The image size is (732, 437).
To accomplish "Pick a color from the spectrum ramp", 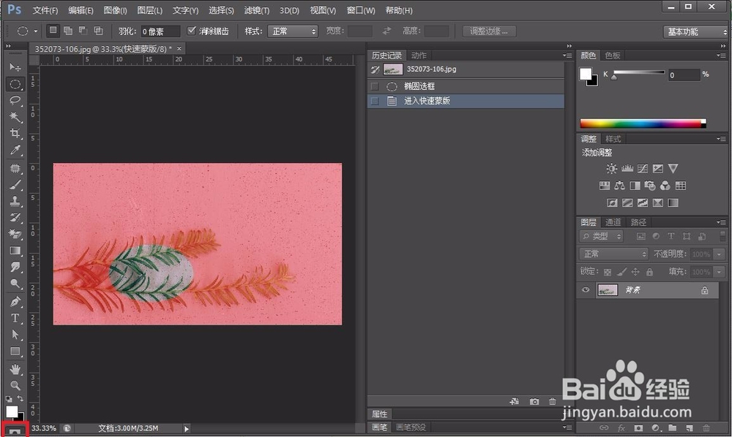I will [x=643, y=123].
